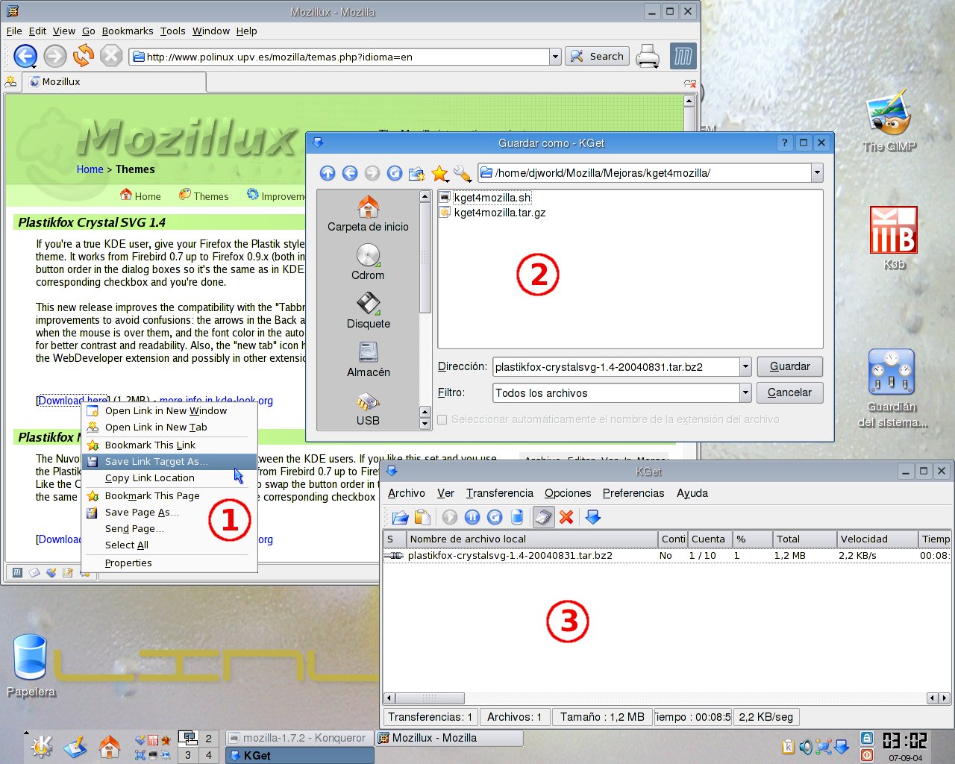Click the Mozilla Forward navigation button
The height and width of the screenshot is (764, 955).
click(x=54, y=56)
